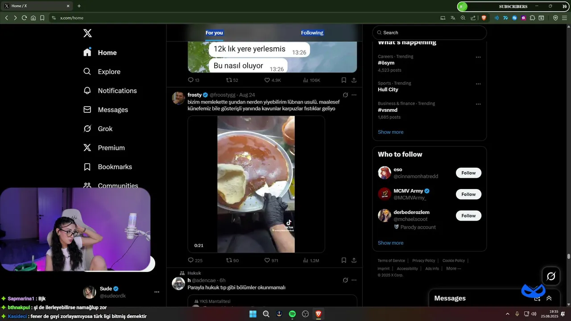This screenshot has height=321, width=571.
Task: Follow the MCMV Army account
Action: (x=468, y=194)
